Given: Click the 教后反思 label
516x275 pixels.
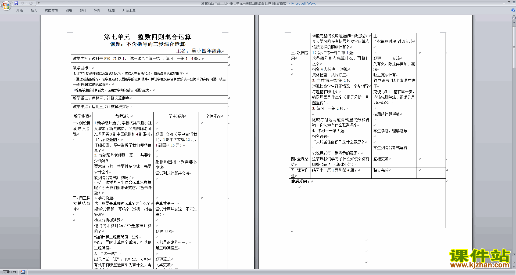Looking at the screenshot, I should point(300,181).
